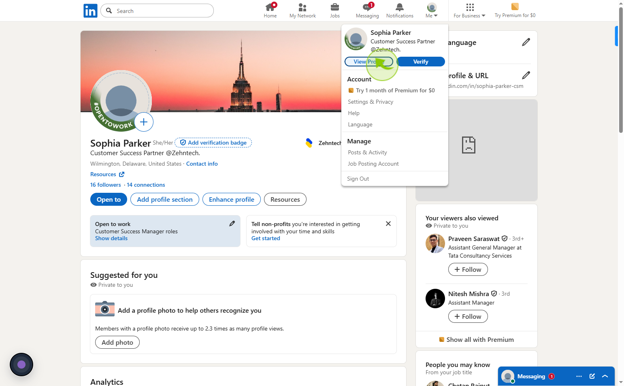
Task: Open Praveen Saraswat's profile name
Action: (474, 239)
